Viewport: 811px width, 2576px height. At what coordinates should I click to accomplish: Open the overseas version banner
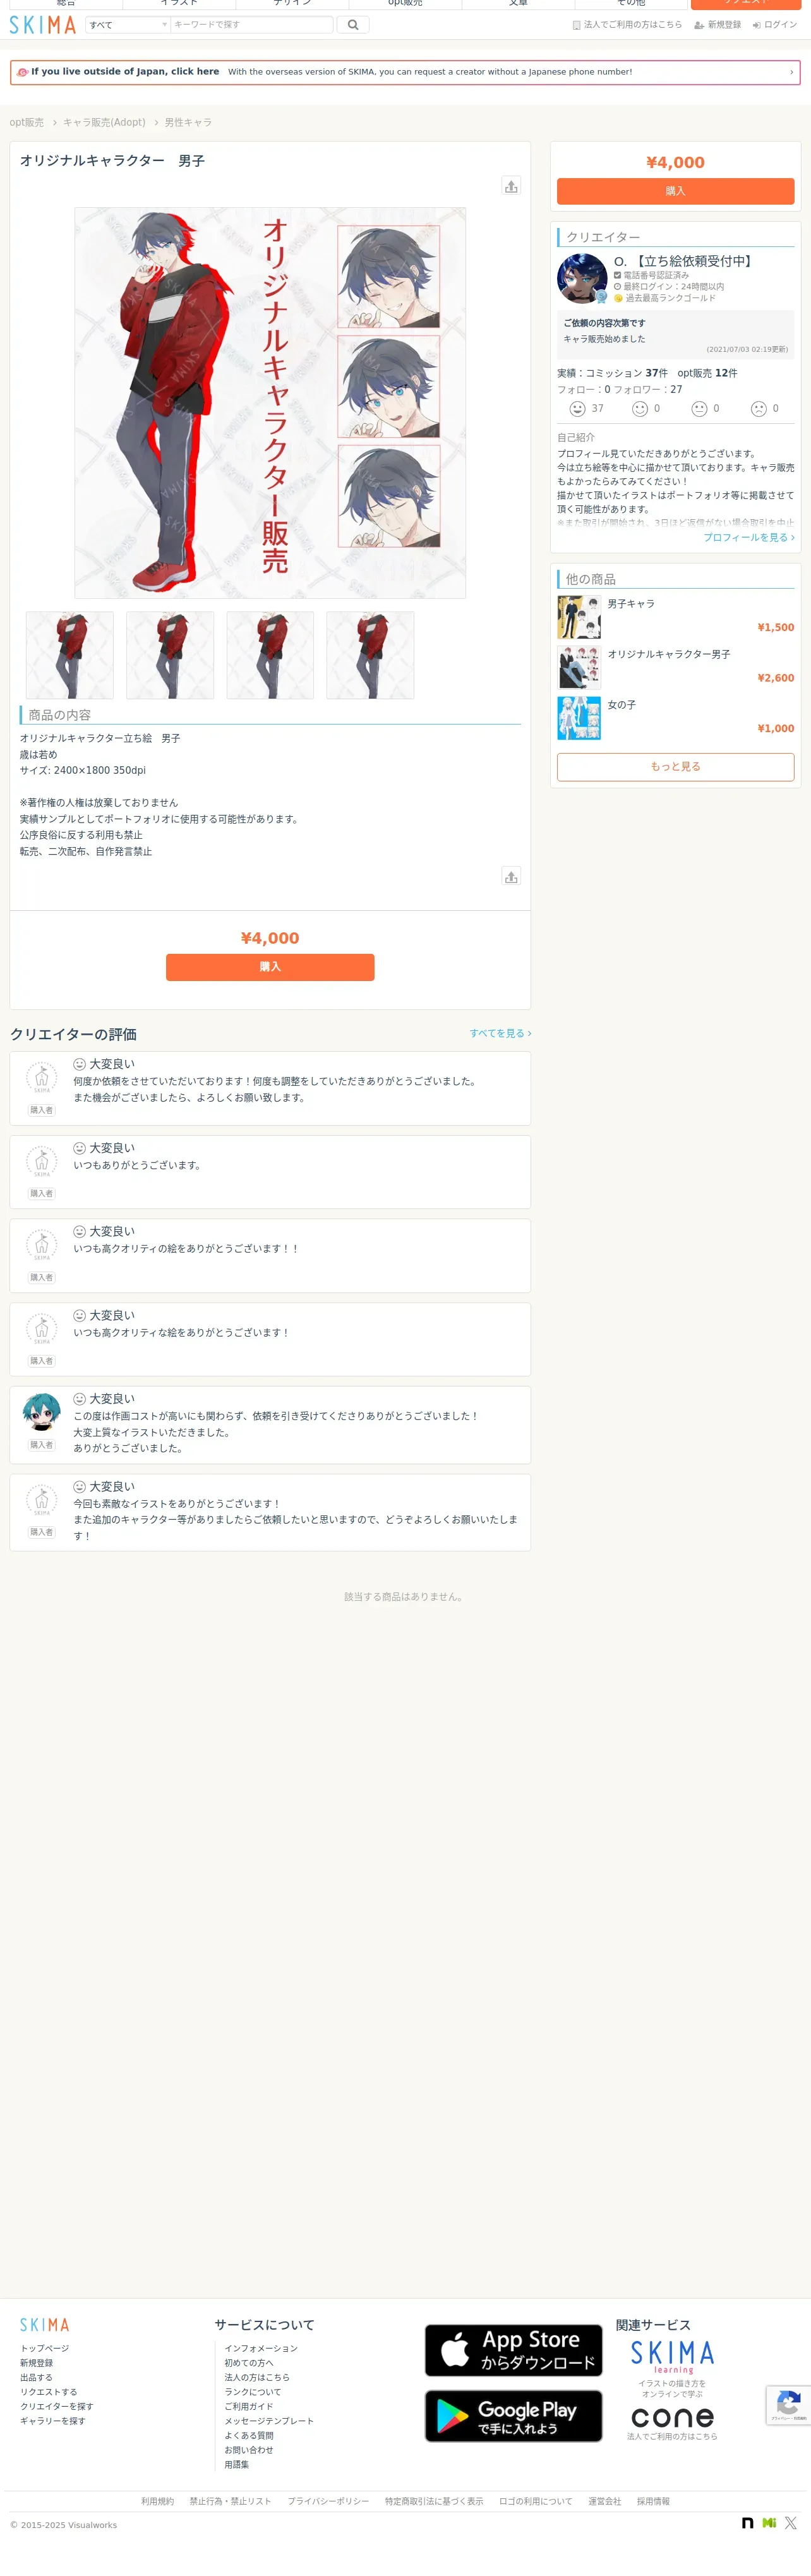(405, 72)
